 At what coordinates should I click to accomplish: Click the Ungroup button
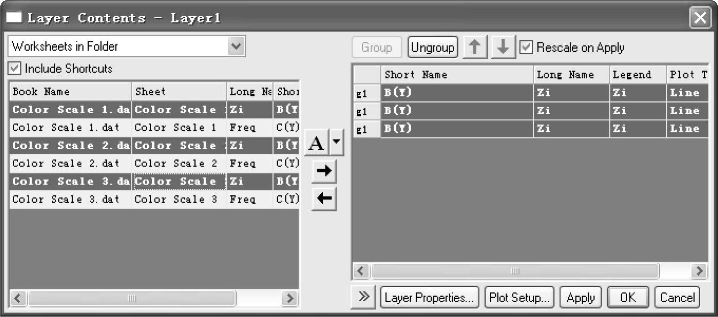pos(433,47)
